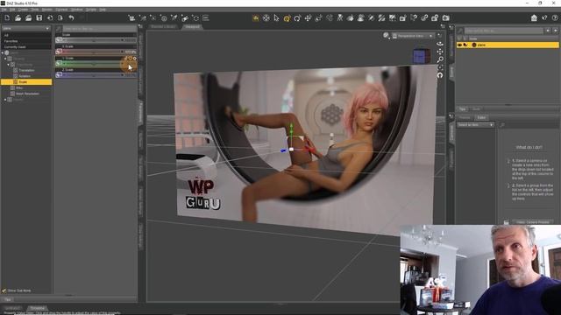Viewport: 561px width, 315px height.
Task: Expand plane root in parameter tree
Action: (x=3, y=52)
